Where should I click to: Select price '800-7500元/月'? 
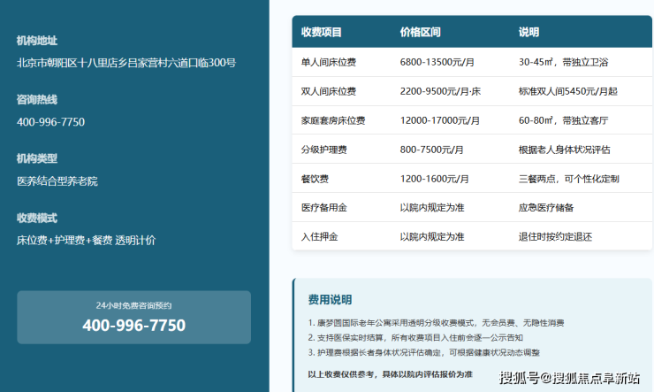pyautogui.click(x=431, y=150)
